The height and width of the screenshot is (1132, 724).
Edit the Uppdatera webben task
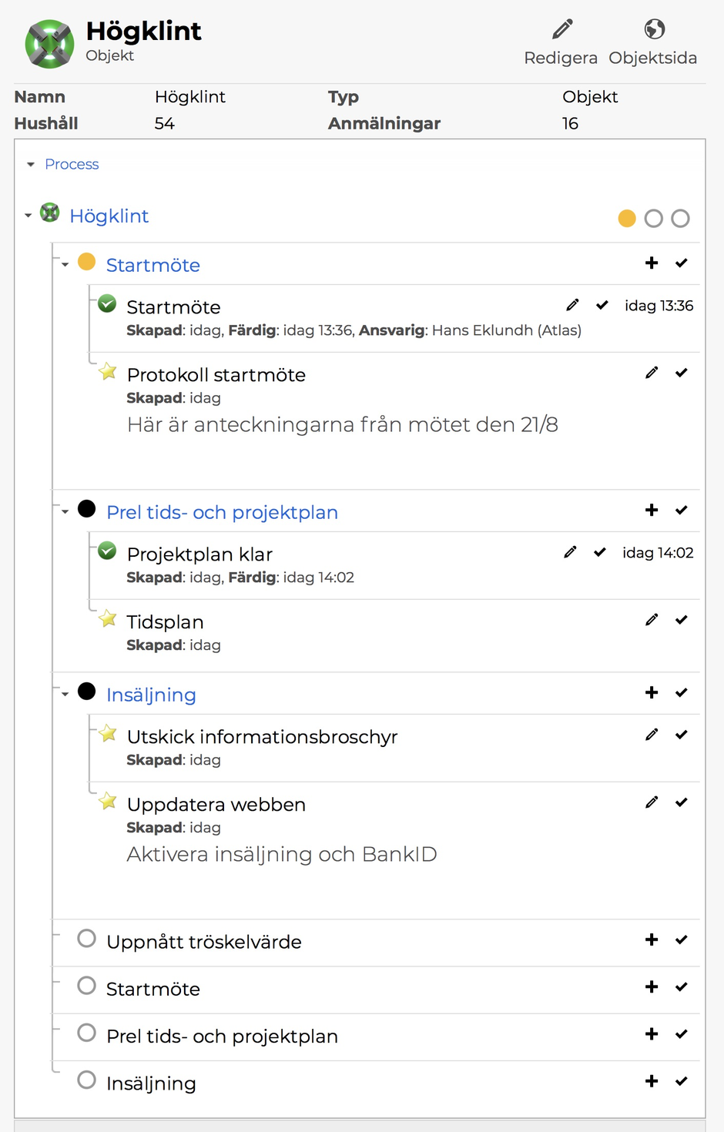[x=652, y=802]
